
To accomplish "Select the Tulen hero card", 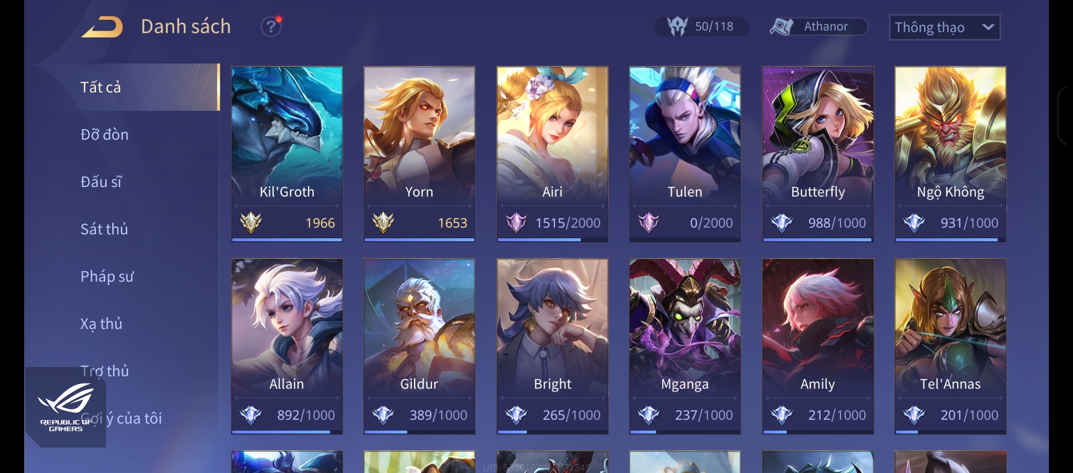I will (x=685, y=154).
